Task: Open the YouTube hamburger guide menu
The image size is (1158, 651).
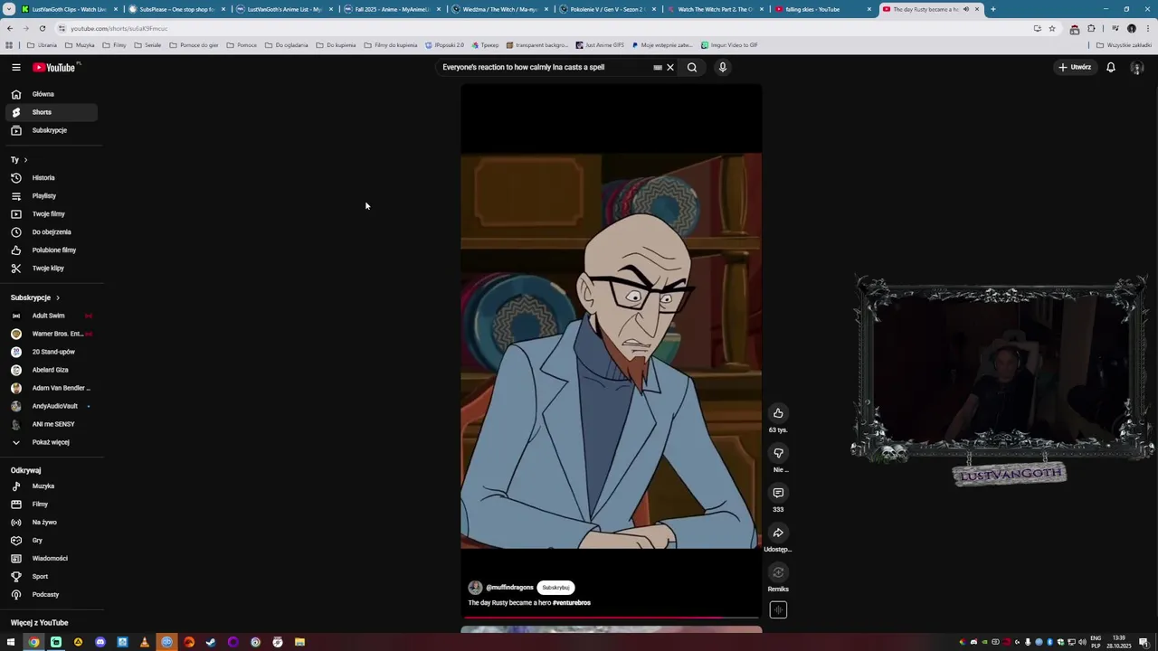Action: (15, 67)
